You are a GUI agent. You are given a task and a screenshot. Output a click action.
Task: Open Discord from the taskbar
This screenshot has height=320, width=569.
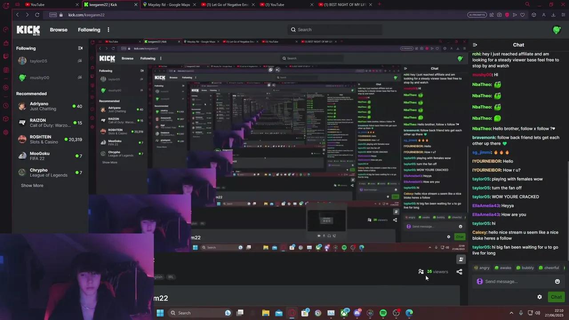click(x=357, y=313)
